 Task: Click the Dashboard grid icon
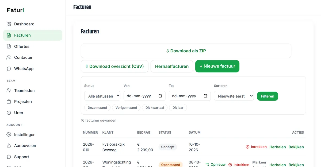[9, 24]
